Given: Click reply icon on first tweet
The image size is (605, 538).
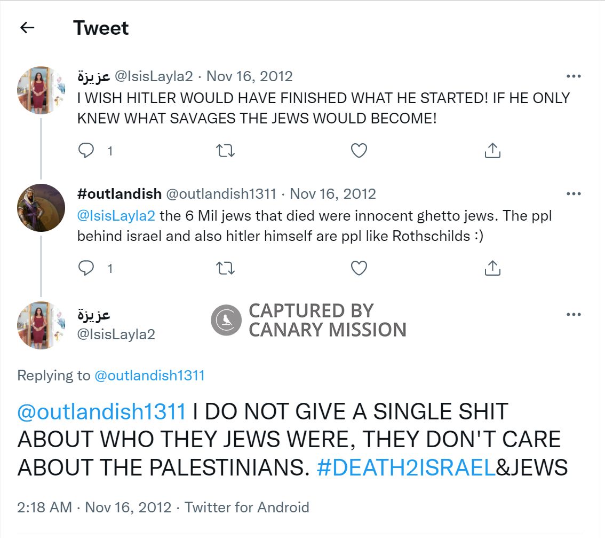Looking at the screenshot, I should click(x=86, y=150).
